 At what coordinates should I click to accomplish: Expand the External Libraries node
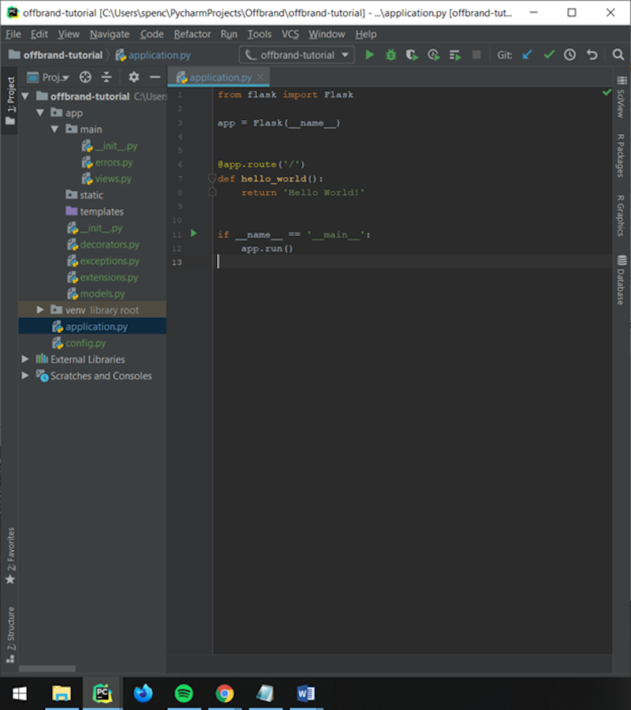click(x=24, y=359)
